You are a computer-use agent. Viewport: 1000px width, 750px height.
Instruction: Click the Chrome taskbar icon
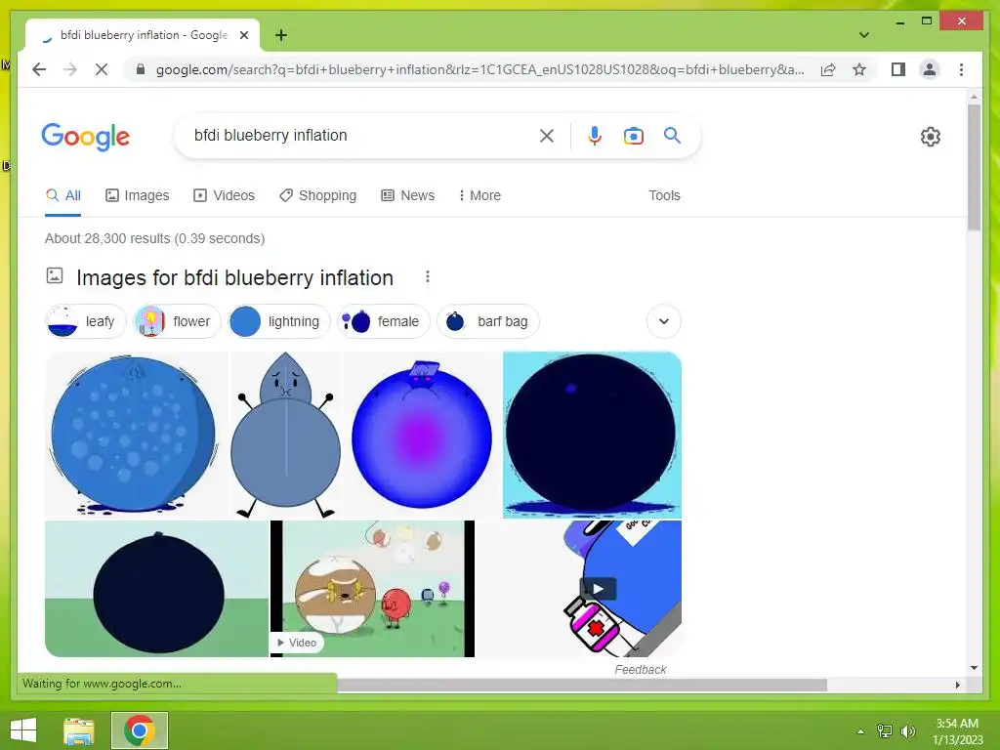(x=140, y=730)
